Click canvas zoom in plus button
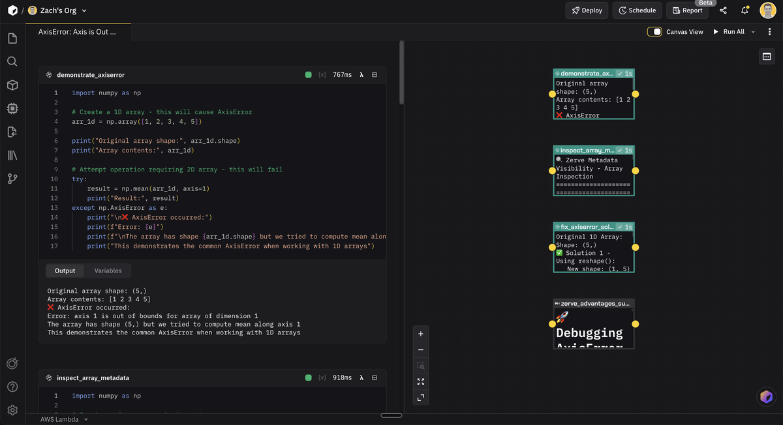Screen dimensions: 783x425 (421, 334)
